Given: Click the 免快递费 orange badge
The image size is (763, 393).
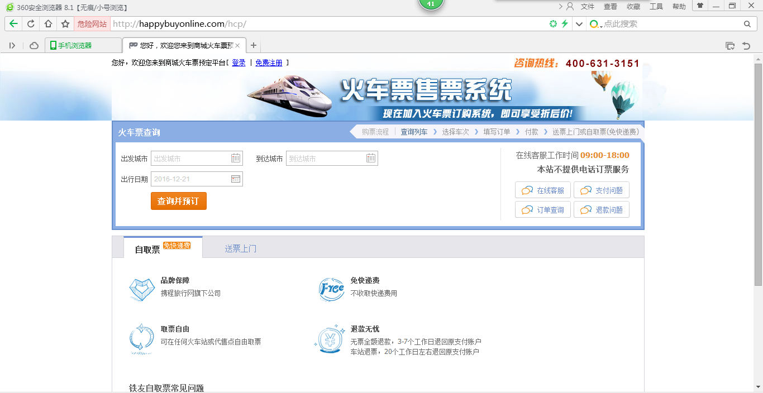Looking at the screenshot, I should (x=177, y=245).
